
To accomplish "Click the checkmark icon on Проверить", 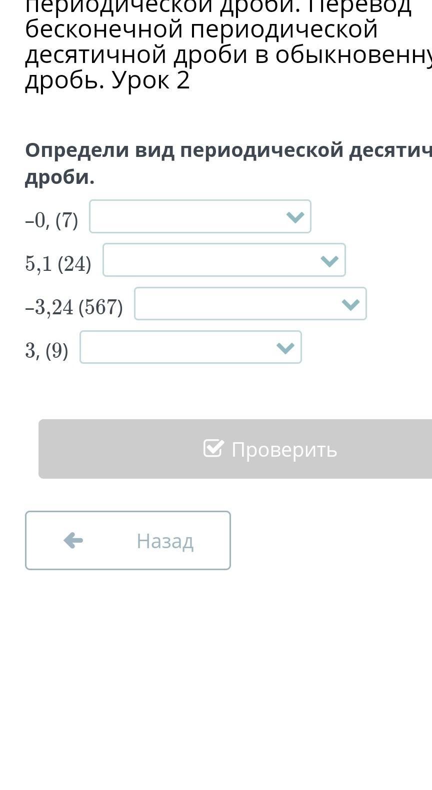I will click(x=213, y=448).
